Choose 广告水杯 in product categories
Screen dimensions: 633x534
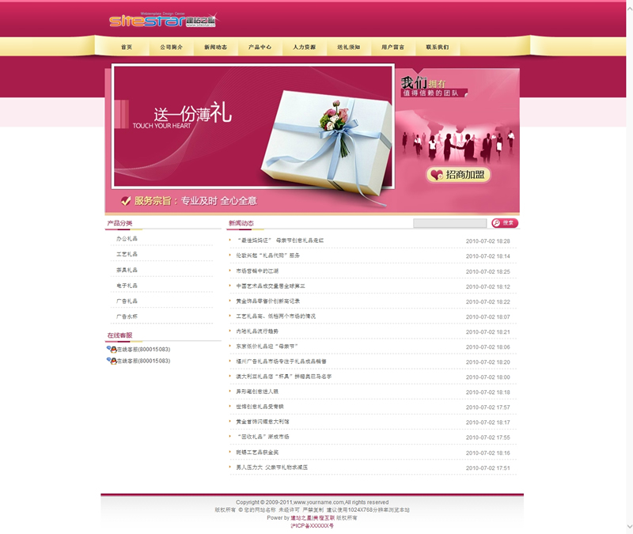point(127,316)
